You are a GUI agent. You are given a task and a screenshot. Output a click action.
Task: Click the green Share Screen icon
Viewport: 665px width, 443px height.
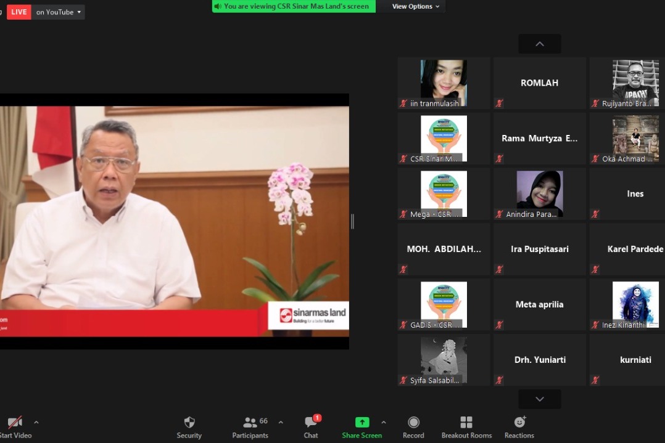pyautogui.click(x=362, y=423)
